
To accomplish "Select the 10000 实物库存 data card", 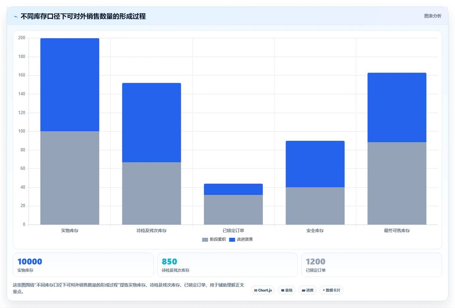I will pyautogui.click(x=83, y=265).
